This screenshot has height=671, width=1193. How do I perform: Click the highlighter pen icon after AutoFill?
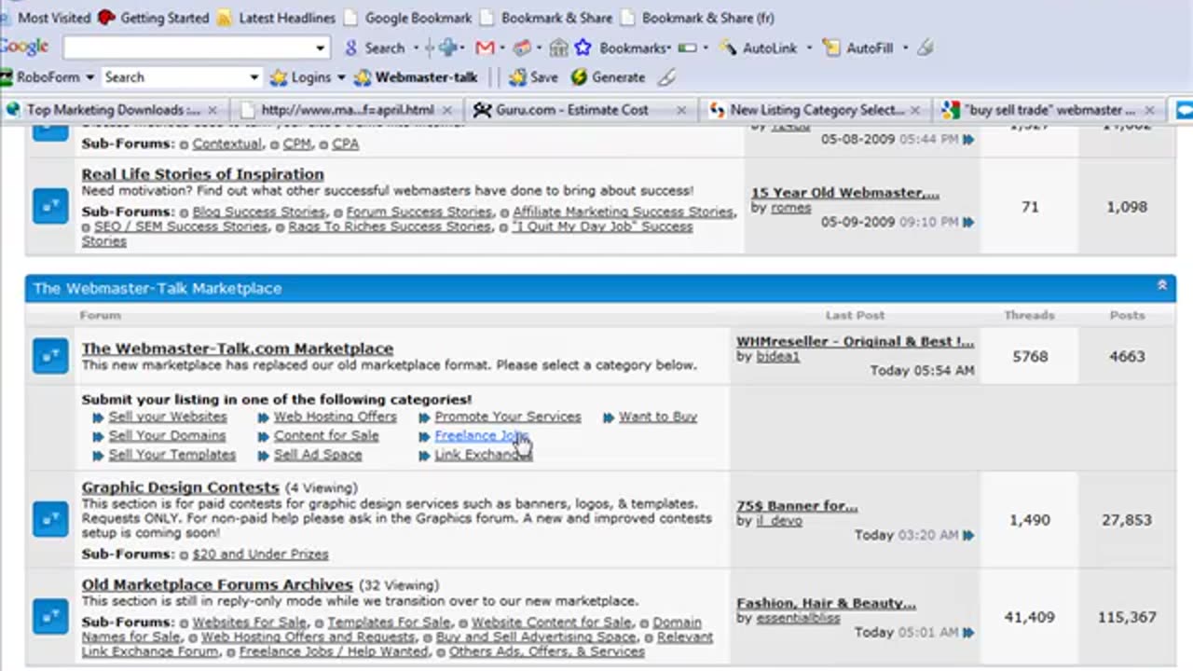(x=925, y=48)
